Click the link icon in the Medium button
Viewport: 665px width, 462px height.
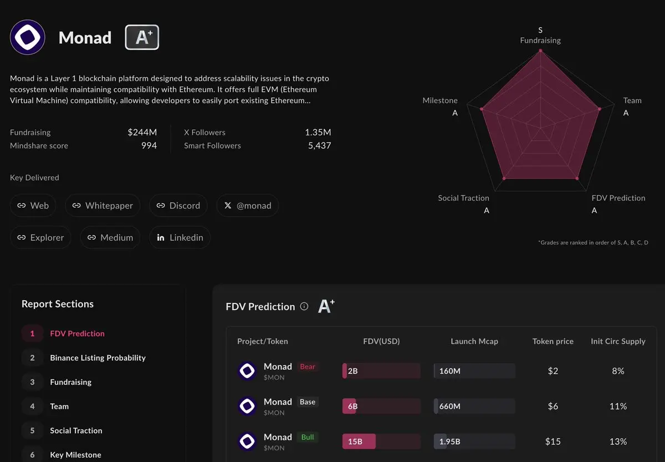pos(91,237)
